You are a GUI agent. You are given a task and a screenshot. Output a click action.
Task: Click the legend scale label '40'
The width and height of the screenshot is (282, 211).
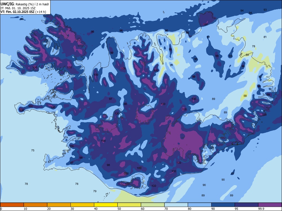pyautogui.click(x=96, y=209)
